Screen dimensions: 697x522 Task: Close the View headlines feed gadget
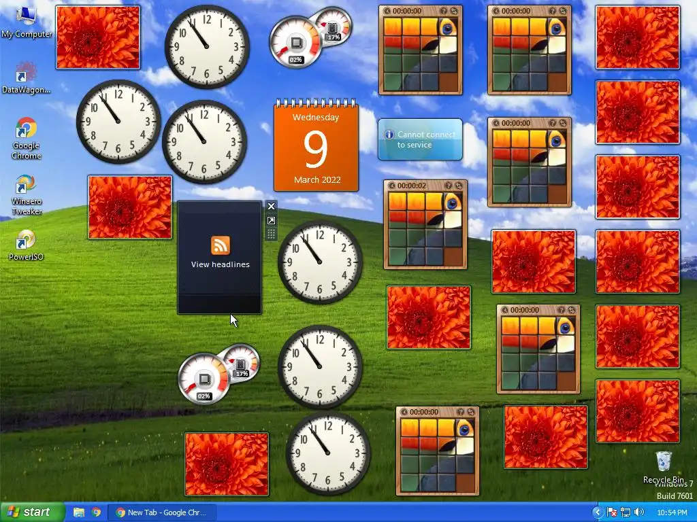point(271,207)
